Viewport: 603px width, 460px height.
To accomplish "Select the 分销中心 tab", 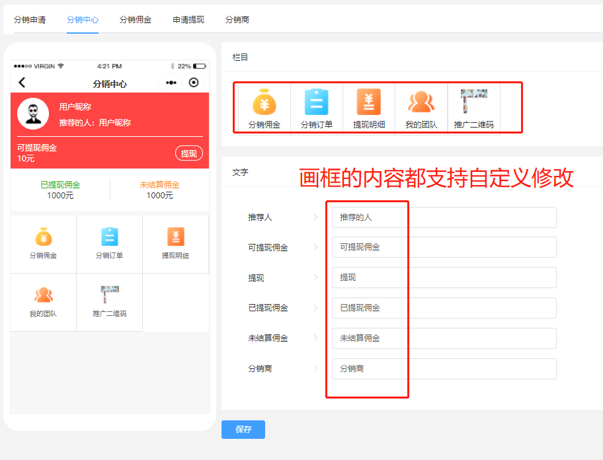I will (83, 20).
